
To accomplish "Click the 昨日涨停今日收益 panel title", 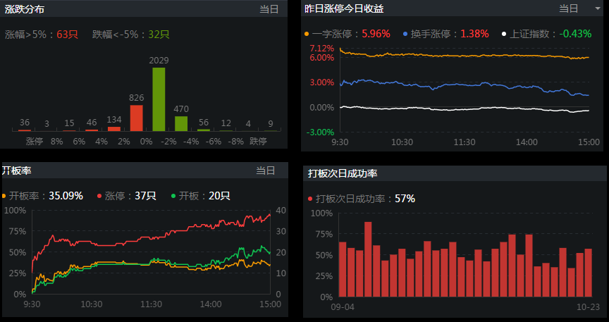I will point(344,8).
